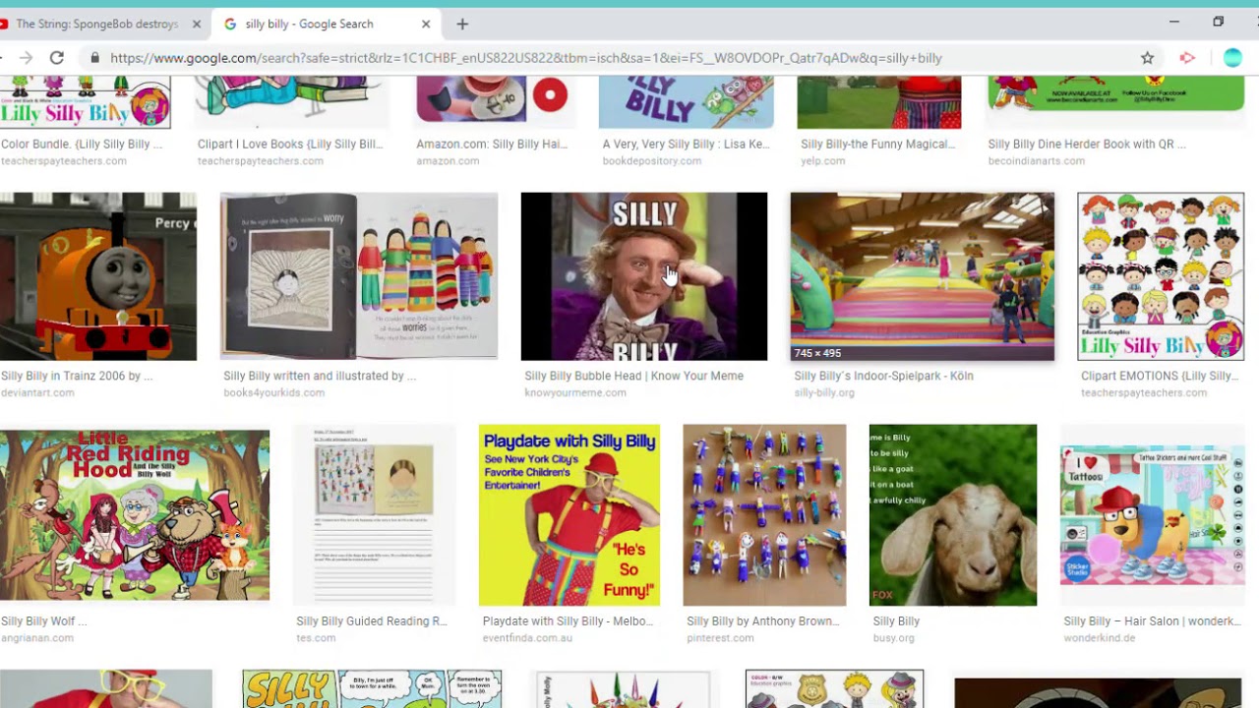The width and height of the screenshot is (1259, 708).
Task: Open the Percy Trainz 2006 thumbnail
Action: point(98,276)
